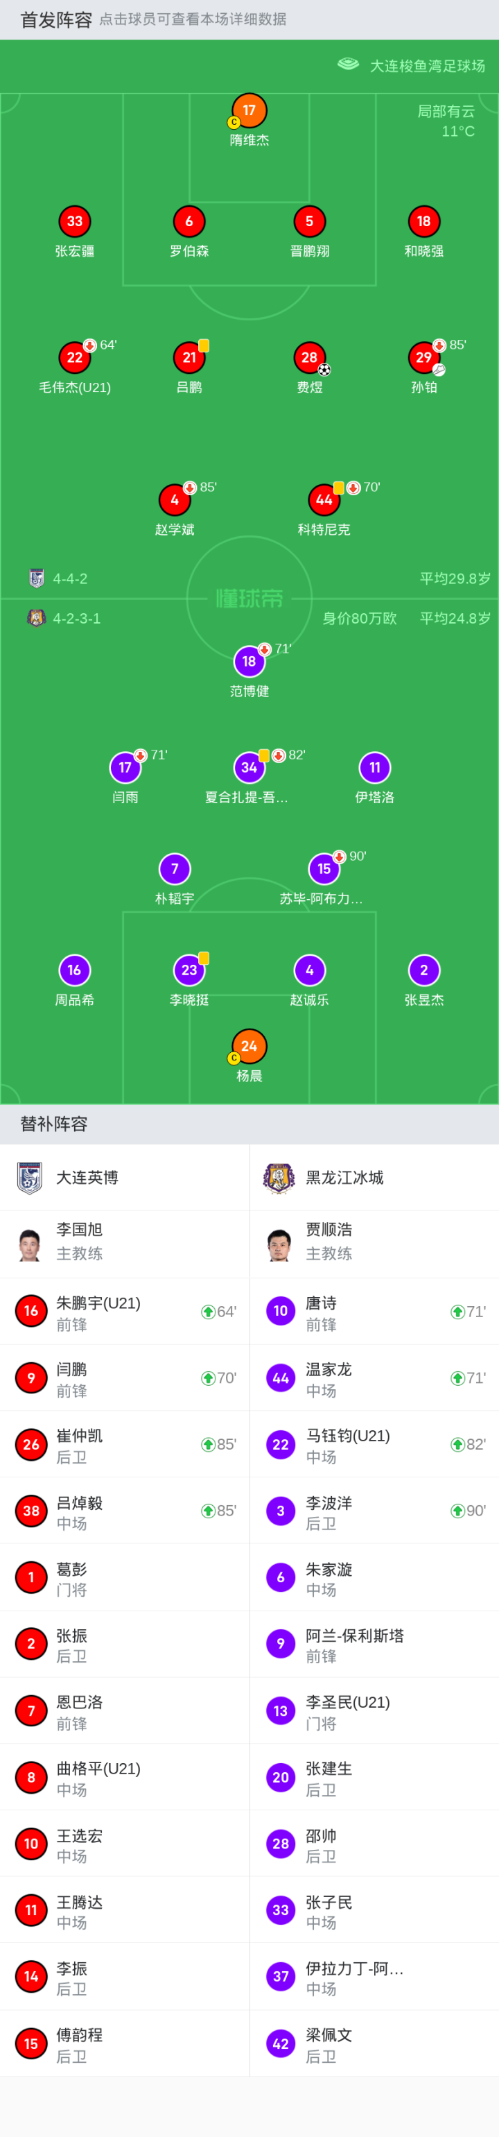499x2137 pixels.
Task: Select 伊塔洛 number 11 purple badge
Action: click(x=375, y=767)
